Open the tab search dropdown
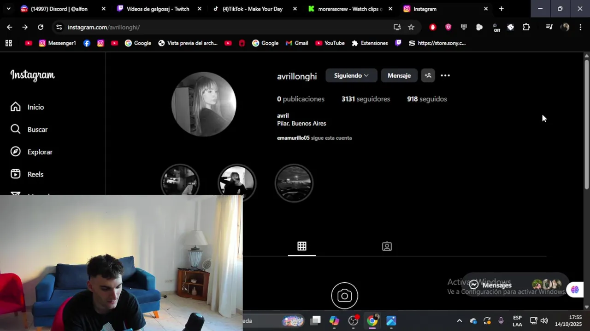Screen dimensions: 590x331 (8, 9)
